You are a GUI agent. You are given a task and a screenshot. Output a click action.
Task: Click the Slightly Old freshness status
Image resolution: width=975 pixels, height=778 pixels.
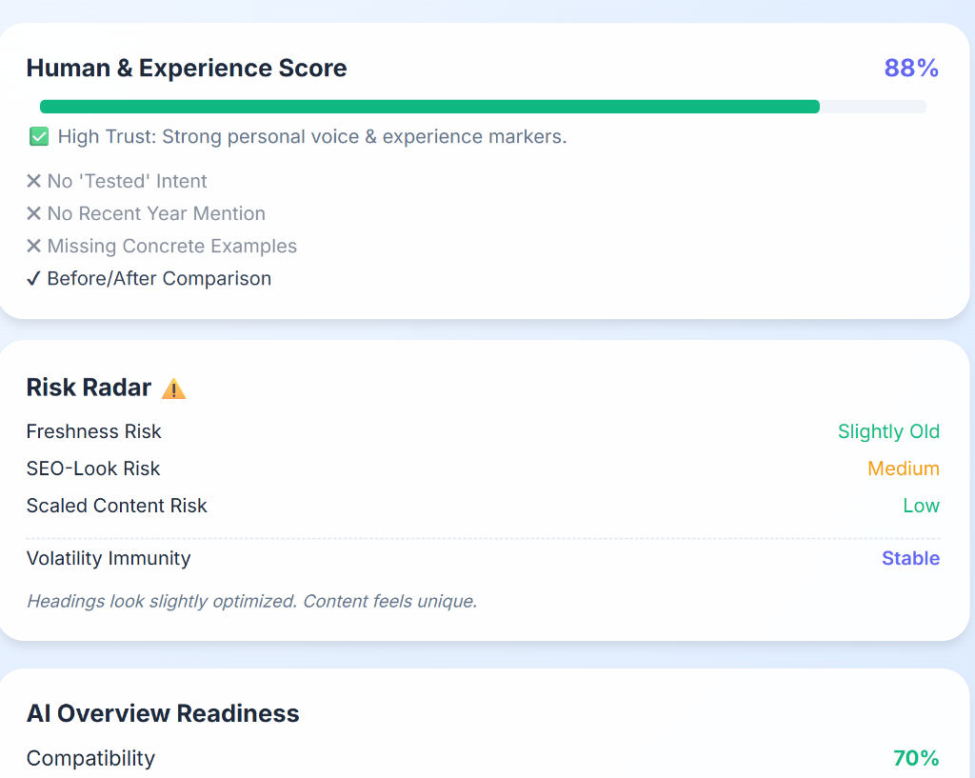point(888,431)
